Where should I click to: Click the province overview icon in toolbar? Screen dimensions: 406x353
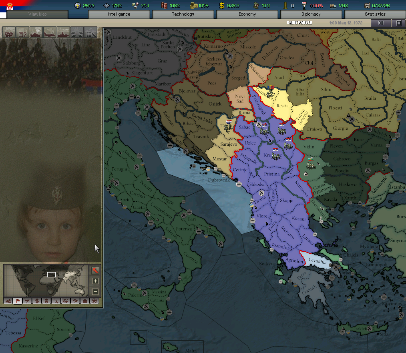coord(9,32)
